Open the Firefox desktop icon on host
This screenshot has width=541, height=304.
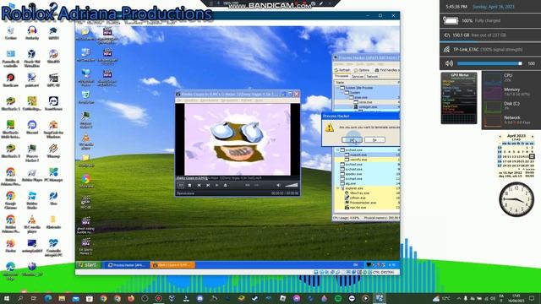point(11,246)
